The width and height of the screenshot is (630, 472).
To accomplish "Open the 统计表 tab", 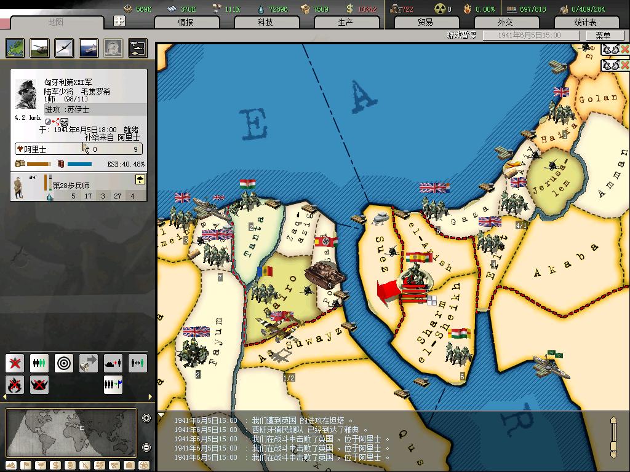I will (x=586, y=23).
